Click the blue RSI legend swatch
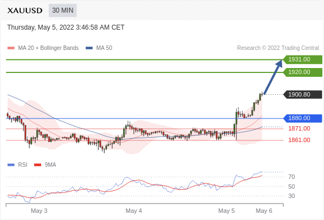Viewport: 324px width, 220px height. (11, 165)
